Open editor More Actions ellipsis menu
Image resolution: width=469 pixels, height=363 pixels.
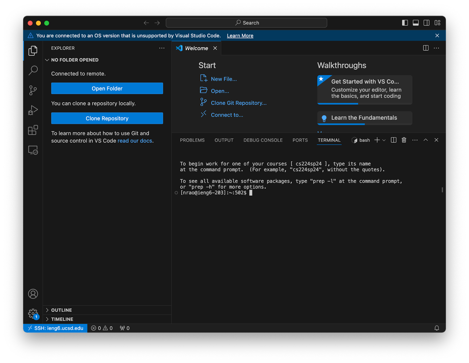tap(436, 48)
